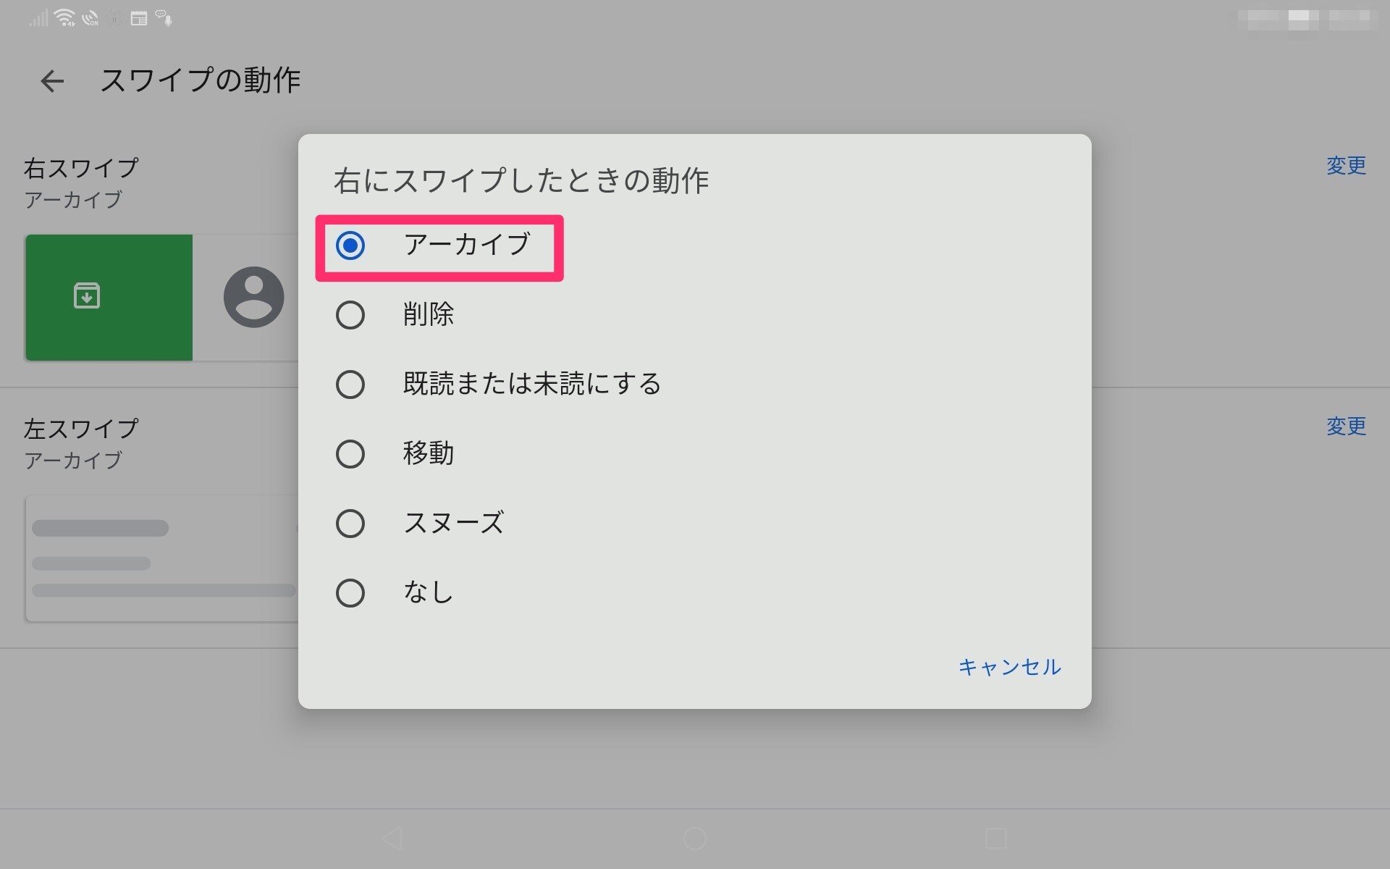Click the 左スワイプ setting label
The width and height of the screenshot is (1390, 869).
pos(81,429)
